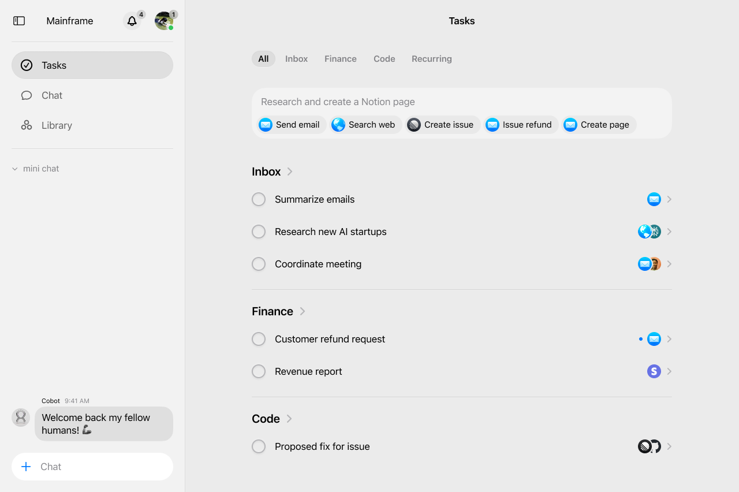Click the Search web button
Screen dimensions: 739x492
(365, 125)
